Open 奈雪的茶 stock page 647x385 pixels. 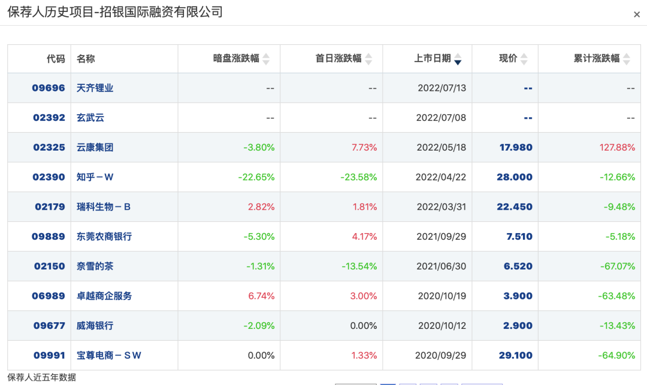pyautogui.click(x=95, y=266)
